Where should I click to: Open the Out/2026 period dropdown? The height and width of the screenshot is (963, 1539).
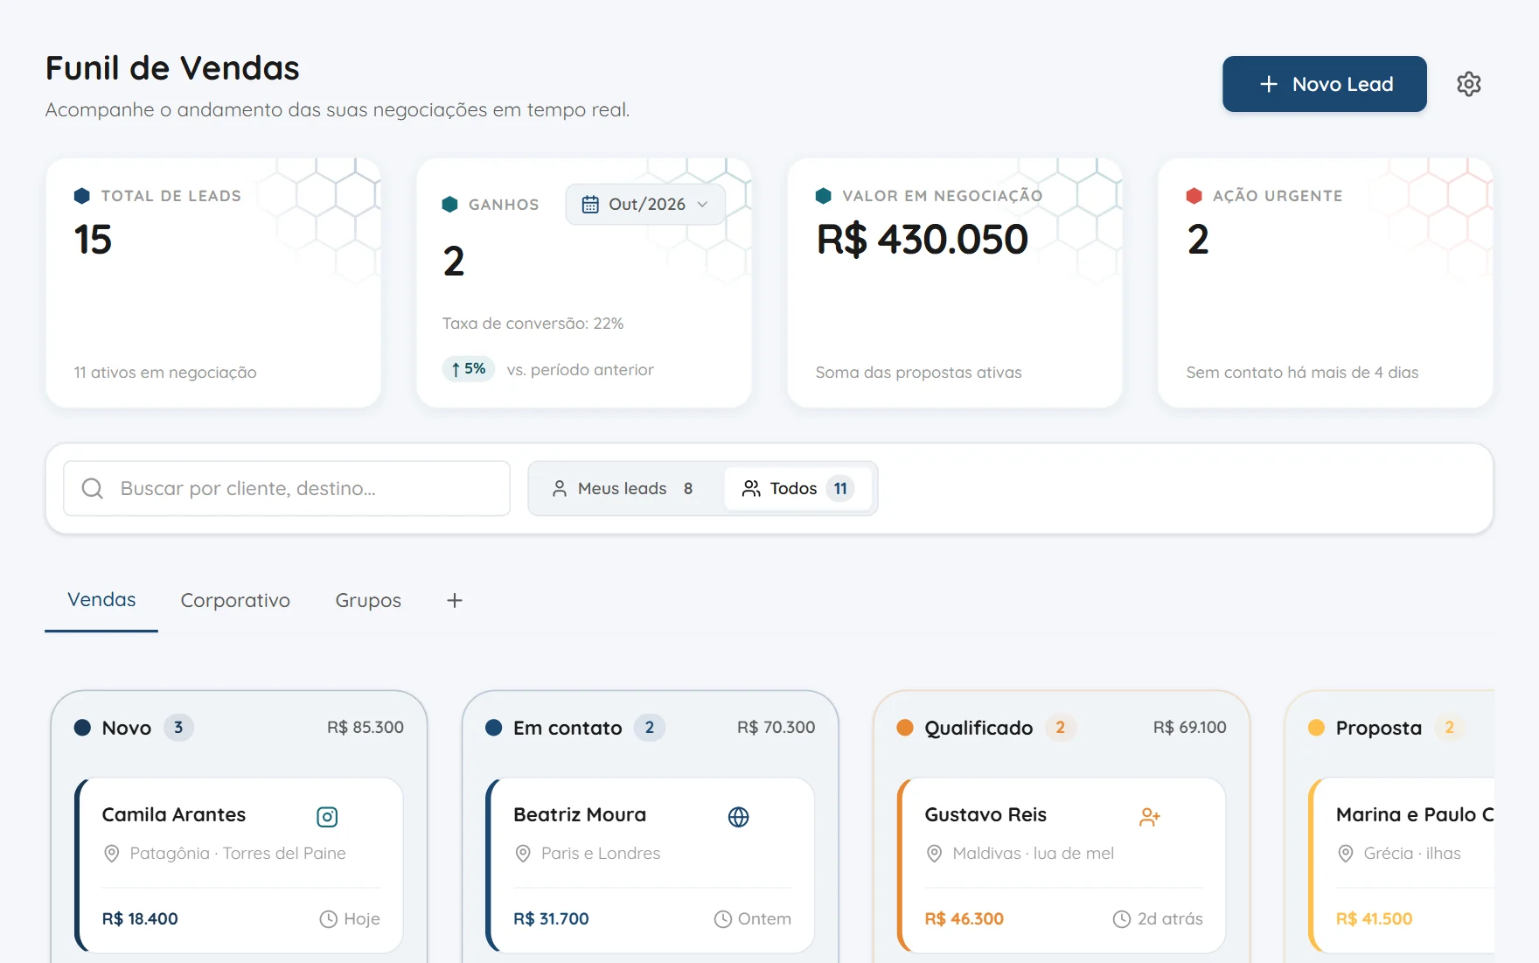(x=645, y=204)
